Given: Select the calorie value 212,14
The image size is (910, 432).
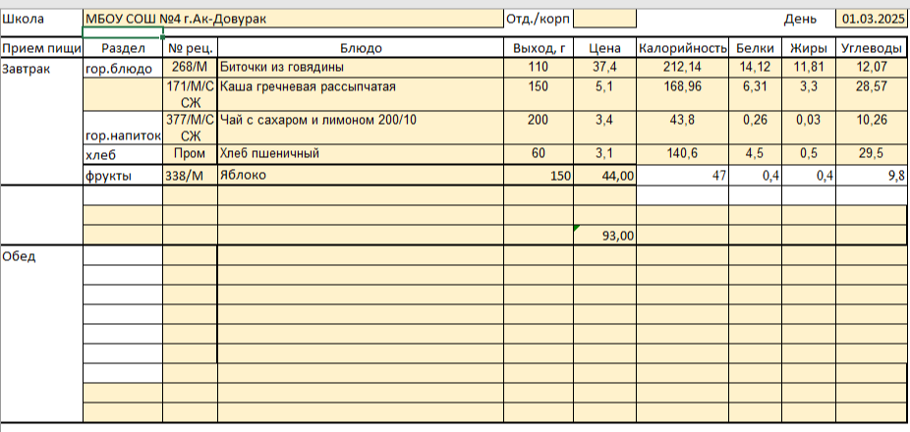Looking at the screenshot, I should pos(682,67).
